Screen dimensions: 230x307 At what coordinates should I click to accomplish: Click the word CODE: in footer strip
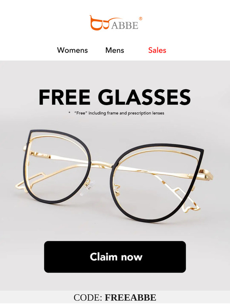pos(88,297)
